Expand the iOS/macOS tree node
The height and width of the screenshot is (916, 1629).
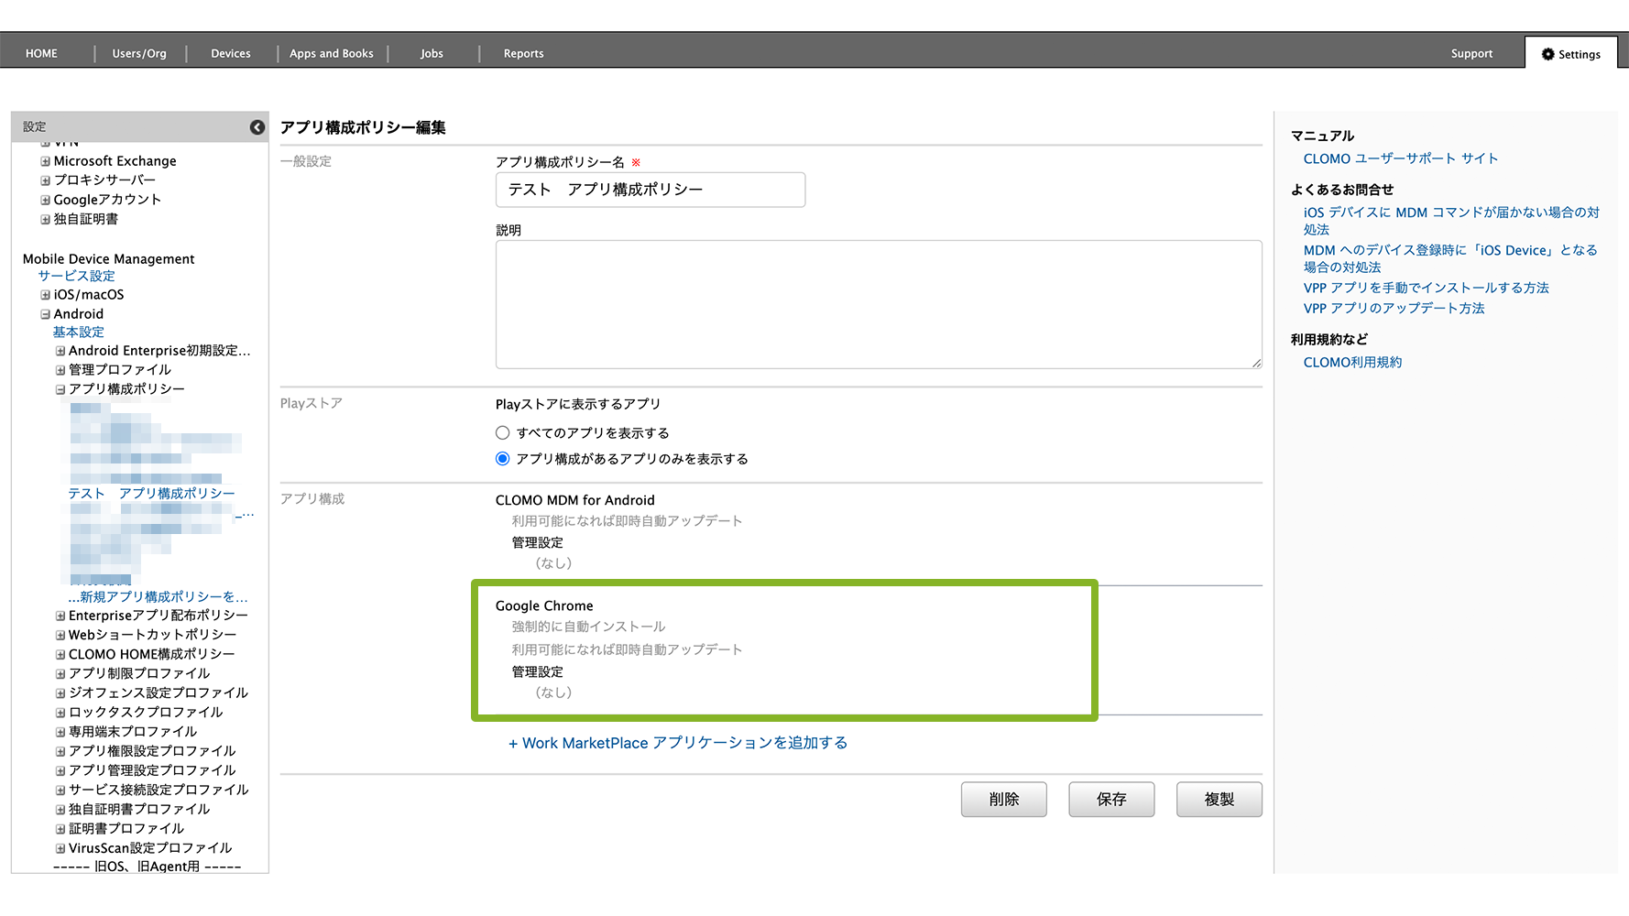[x=45, y=295]
